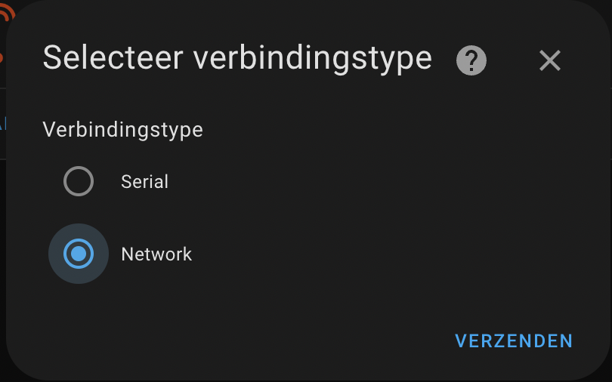Screen dimensions: 612x382
Task: Choose Serial as the connection type
Action: click(79, 181)
